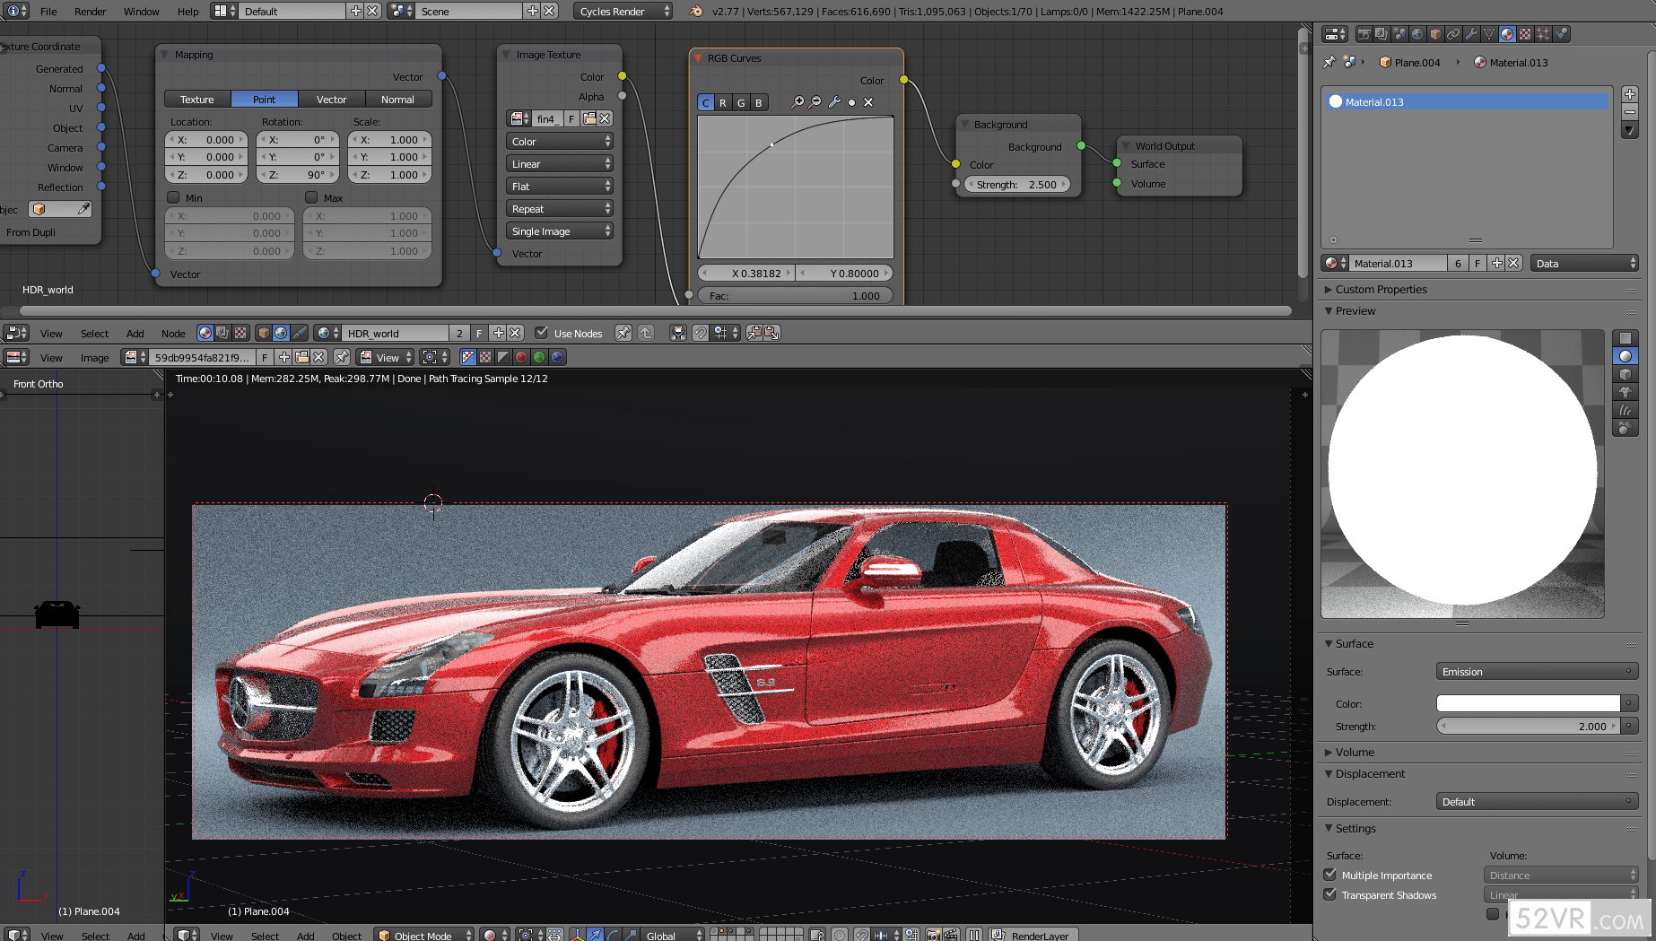
Task: Remove the material slot with minus button
Action: click(1630, 112)
